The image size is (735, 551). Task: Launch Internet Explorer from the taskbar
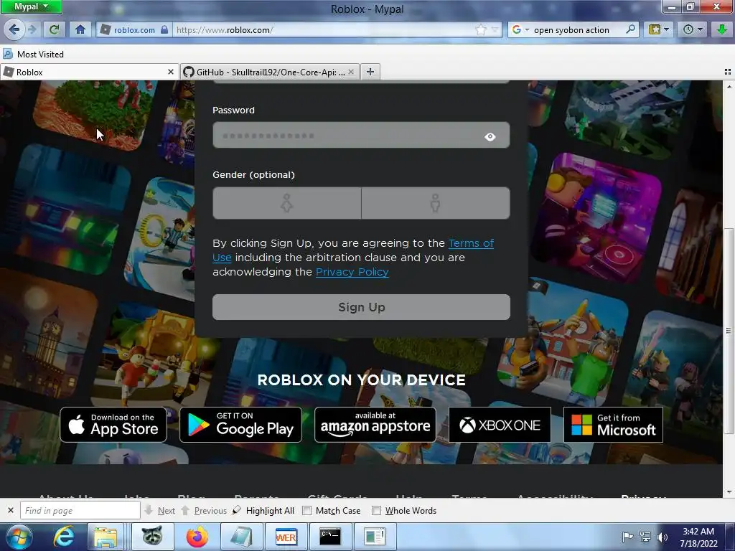[x=63, y=537]
